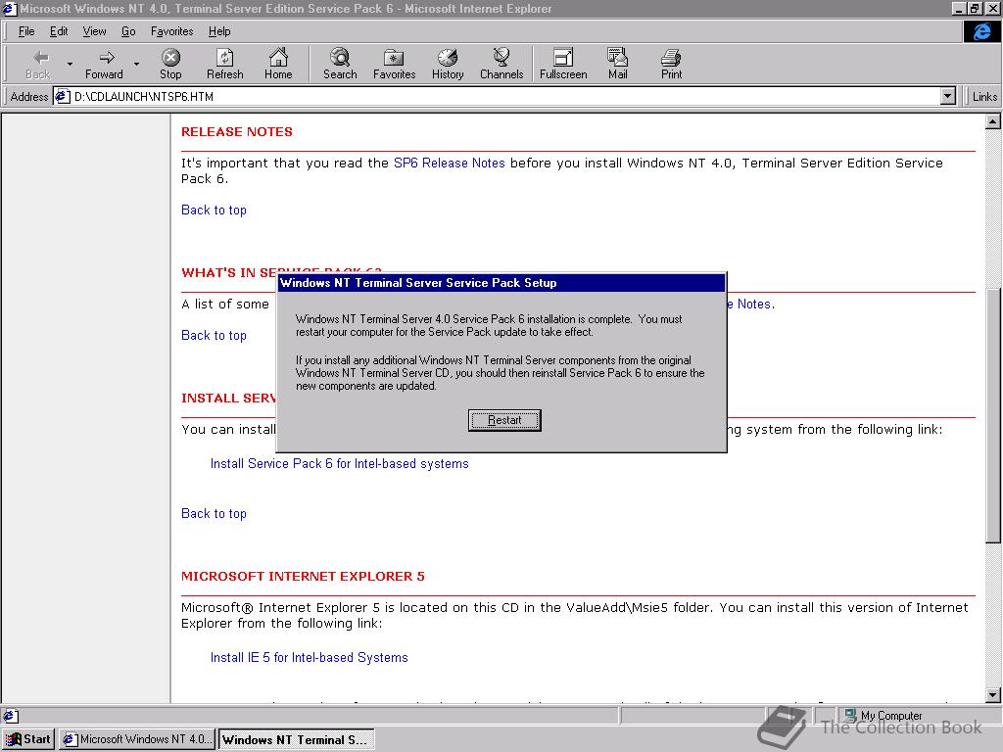The height and width of the screenshot is (752, 1003).
Task: Open the View menu
Action: (94, 31)
